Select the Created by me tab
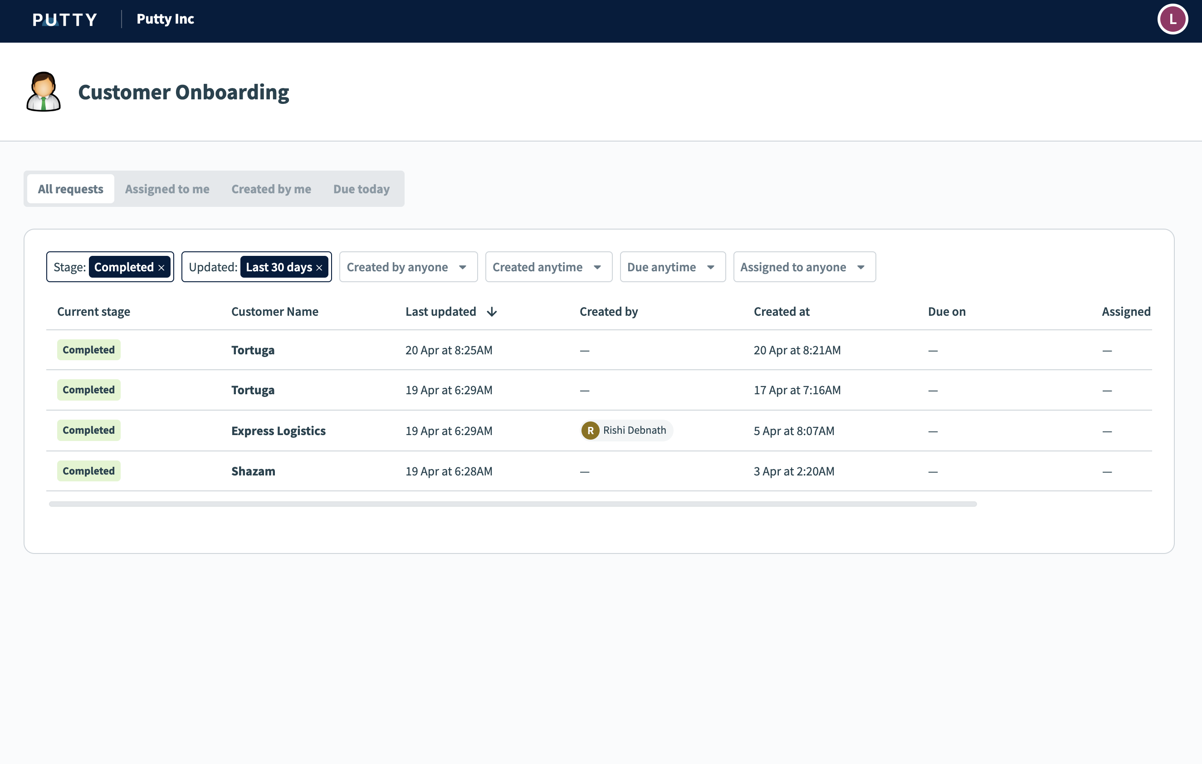The height and width of the screenshot is (764, 1202). tap(271, 189)
